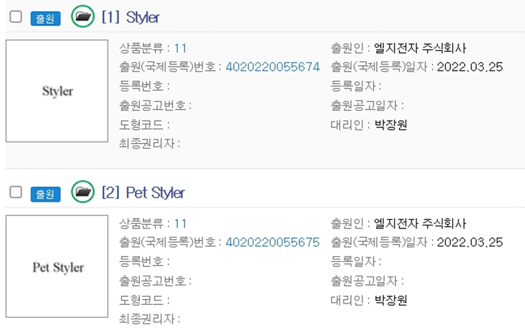Open the [1] Styler title link
Viewport: 525px width, 329px height.
(131, 17)
